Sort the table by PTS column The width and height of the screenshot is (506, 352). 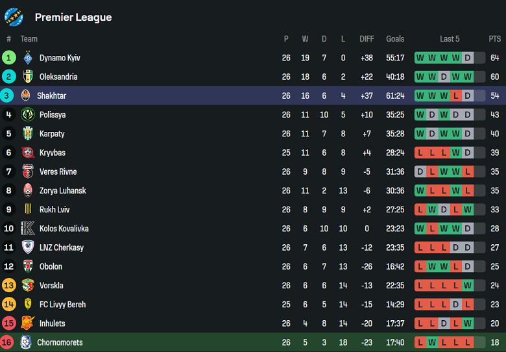494,39
